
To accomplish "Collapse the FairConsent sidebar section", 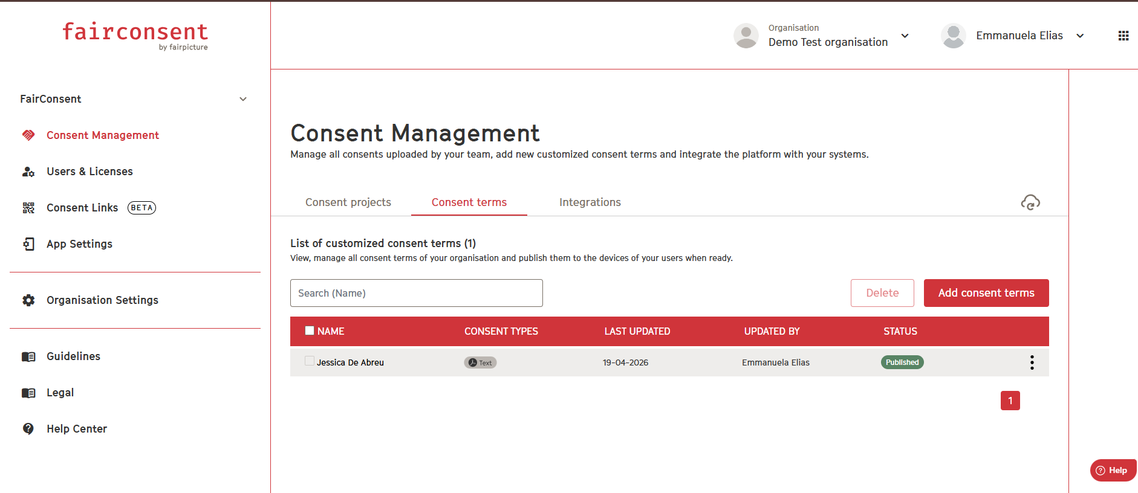I will 243,99.
